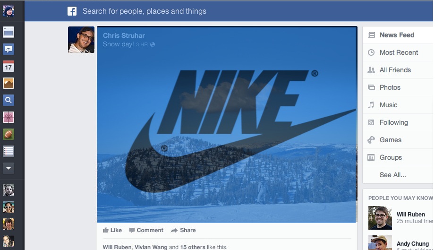This screenshot has height=250, width=443.
Task: Open Will Ruben's suggested friend thumbnail
Action: (380, 218)
